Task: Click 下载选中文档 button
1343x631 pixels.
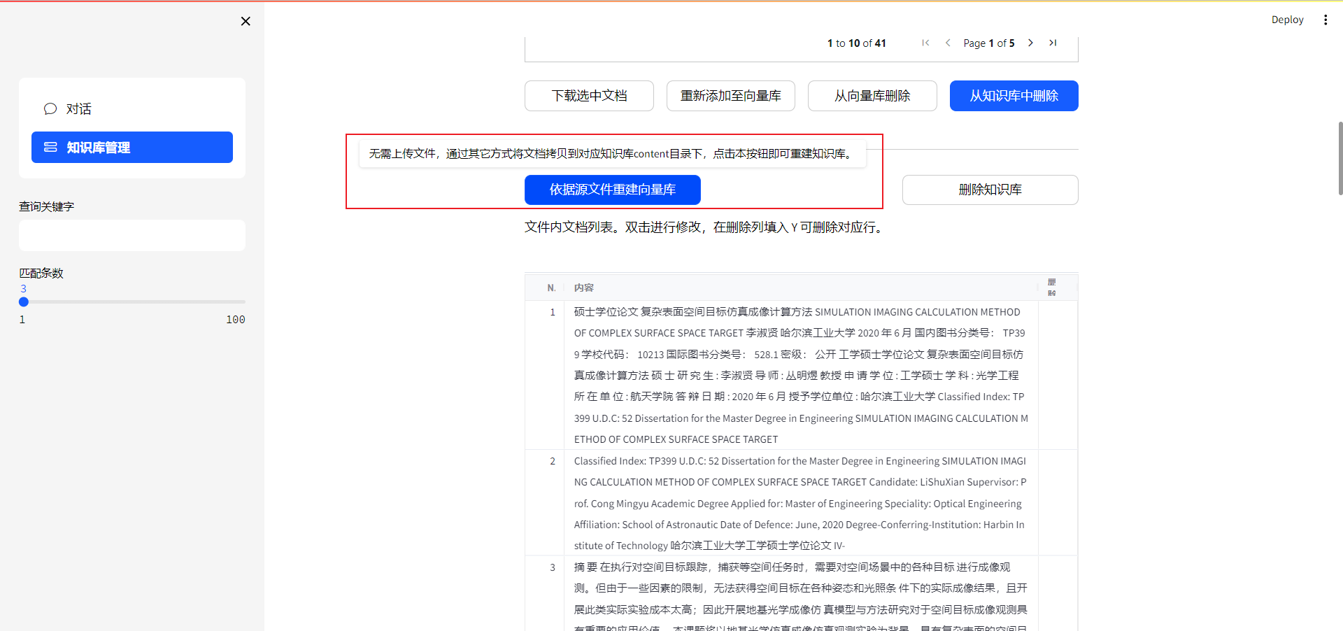Action: click(589, 96)
